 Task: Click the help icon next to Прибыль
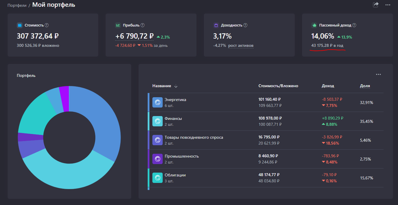pos(143,25)
